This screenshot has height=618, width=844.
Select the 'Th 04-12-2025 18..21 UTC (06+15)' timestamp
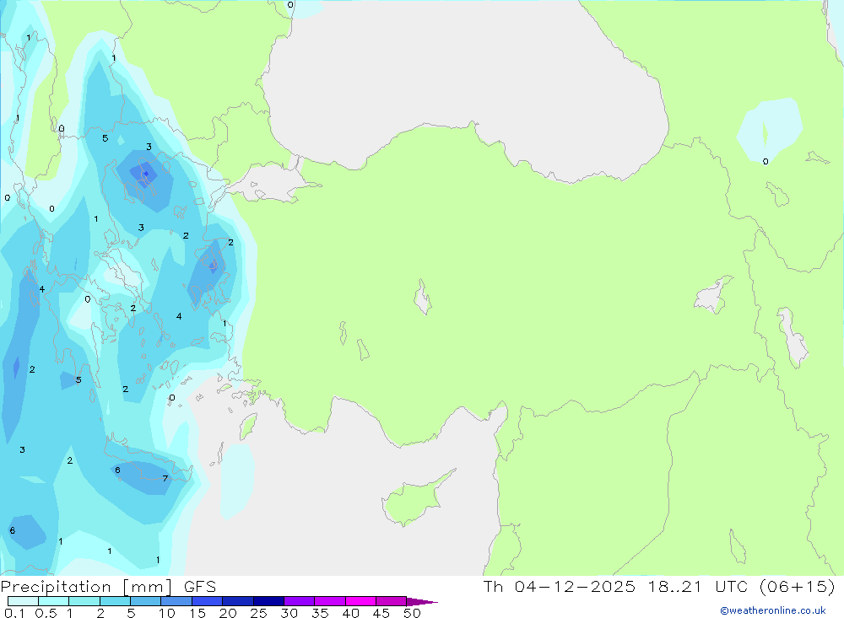[x=659, y=586]
